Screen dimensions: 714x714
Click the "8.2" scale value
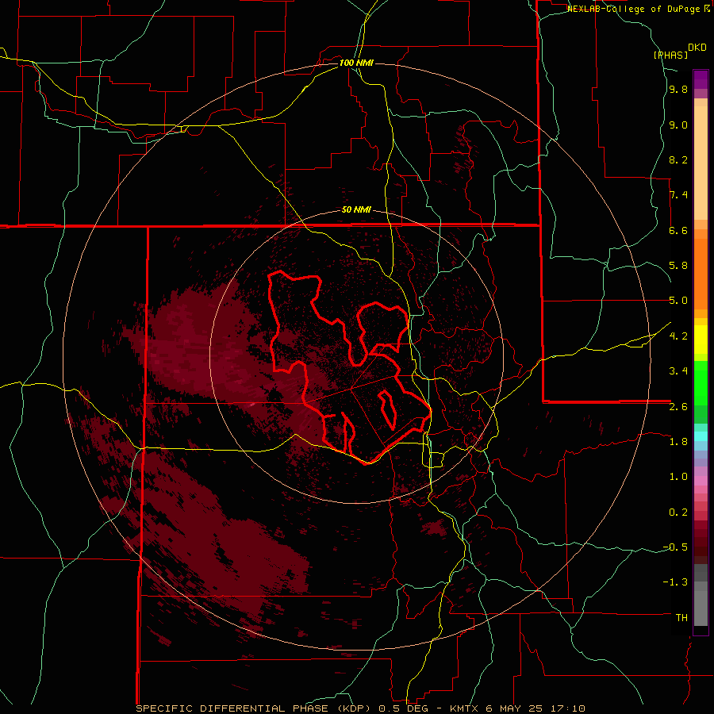coord(678,159)
